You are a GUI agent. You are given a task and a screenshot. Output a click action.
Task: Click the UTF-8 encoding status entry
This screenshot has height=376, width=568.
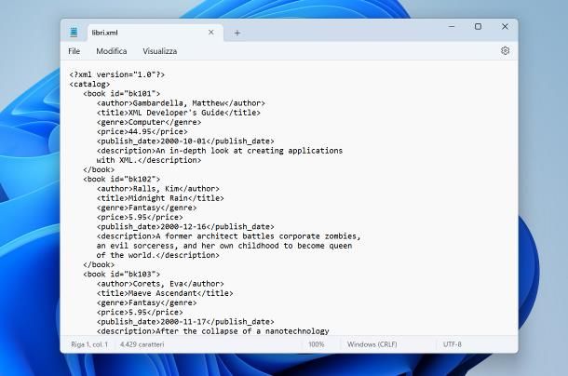coord(453,344)
